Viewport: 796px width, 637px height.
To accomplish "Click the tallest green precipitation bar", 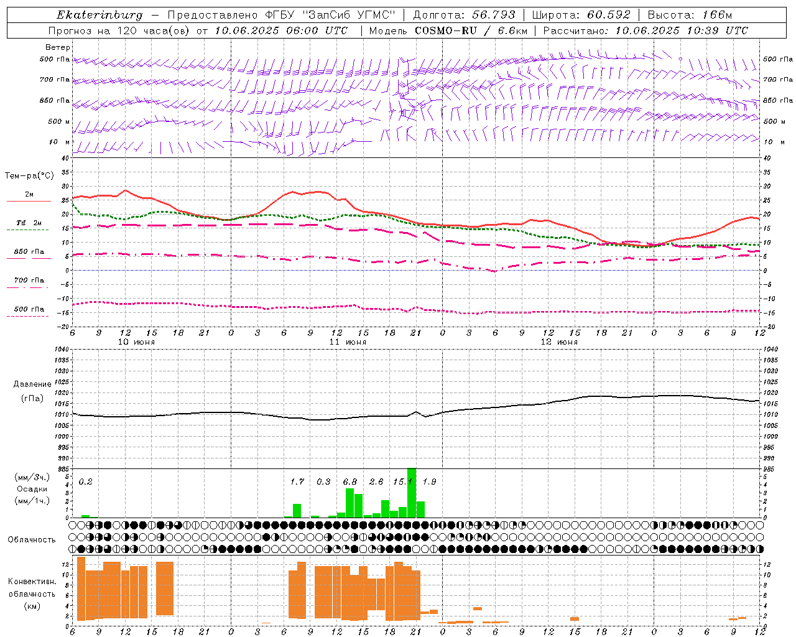I will click(x=412, y=493).
